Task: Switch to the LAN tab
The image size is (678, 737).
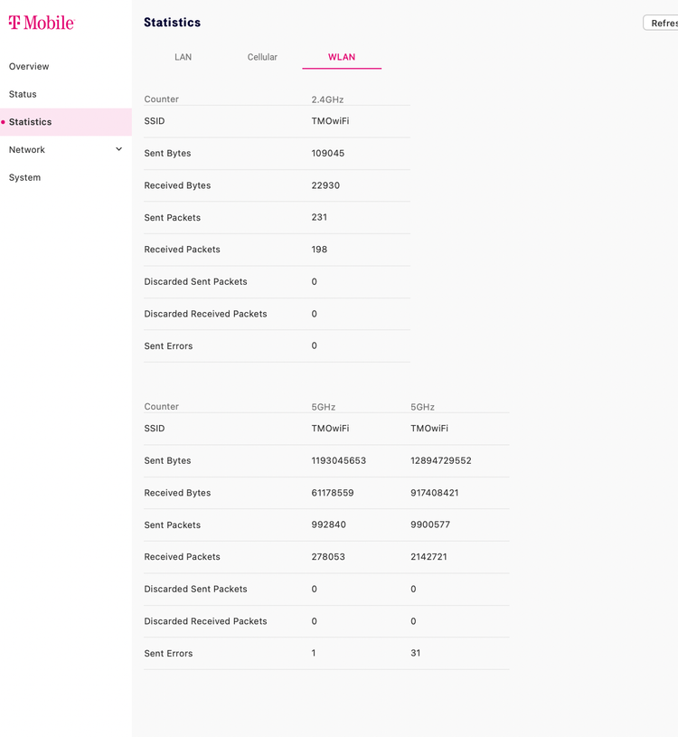Action: 183,57
